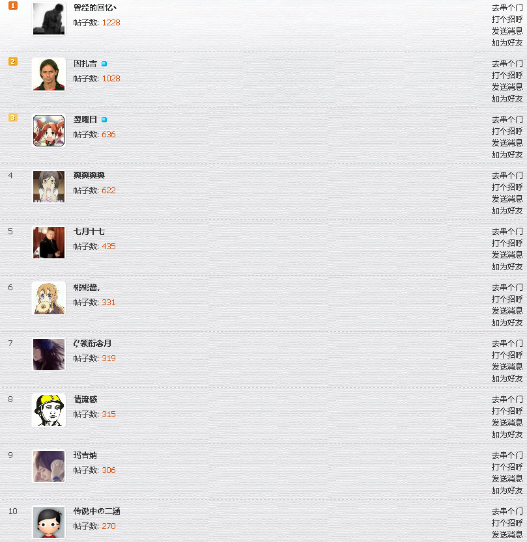The height and width of the screenshot is (542, 527).
Task: Click the blue online badge next to 因扎吉
Action: [x=104, y=64]
